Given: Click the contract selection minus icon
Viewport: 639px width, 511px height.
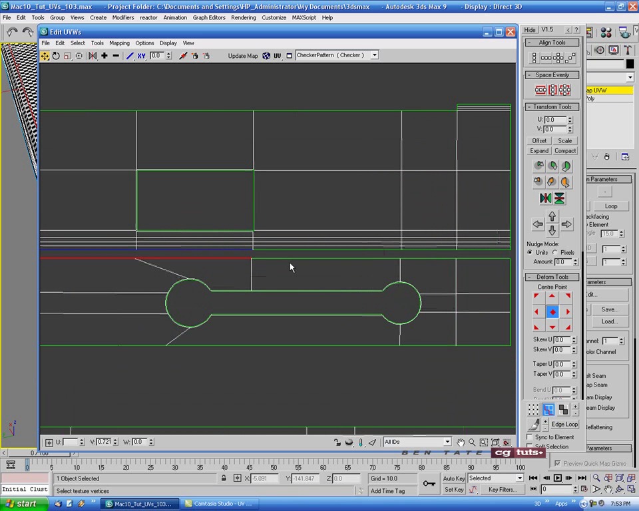Looking at the screenshot, I should pos(116,56).
